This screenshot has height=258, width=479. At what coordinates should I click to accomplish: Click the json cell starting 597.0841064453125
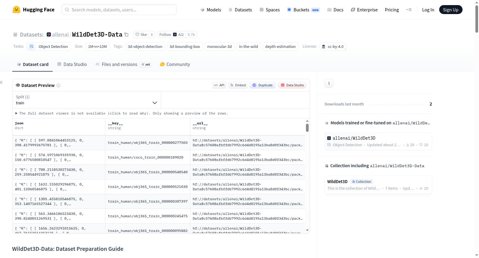click(x=59, y=143)
